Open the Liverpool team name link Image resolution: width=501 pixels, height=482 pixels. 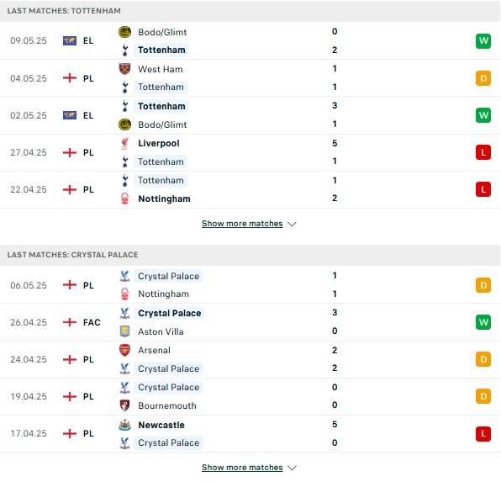pyautogui.click(x=159, y=143)
